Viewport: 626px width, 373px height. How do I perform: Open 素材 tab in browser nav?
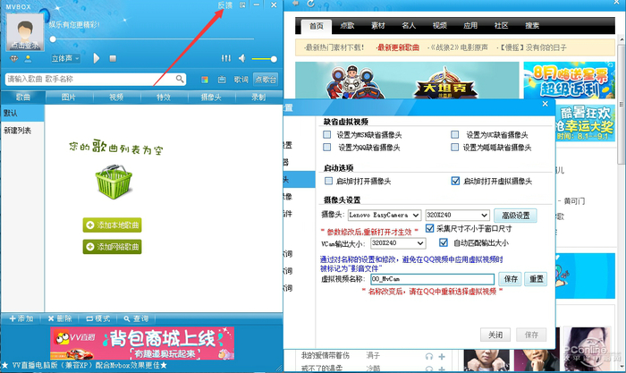[x=377, y=26]
